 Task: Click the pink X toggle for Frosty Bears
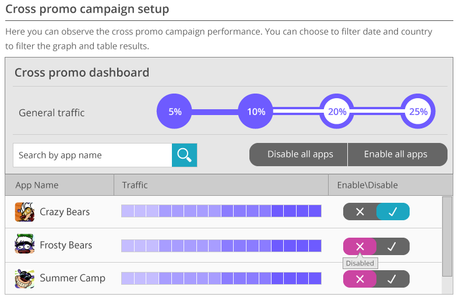point(360,246)
